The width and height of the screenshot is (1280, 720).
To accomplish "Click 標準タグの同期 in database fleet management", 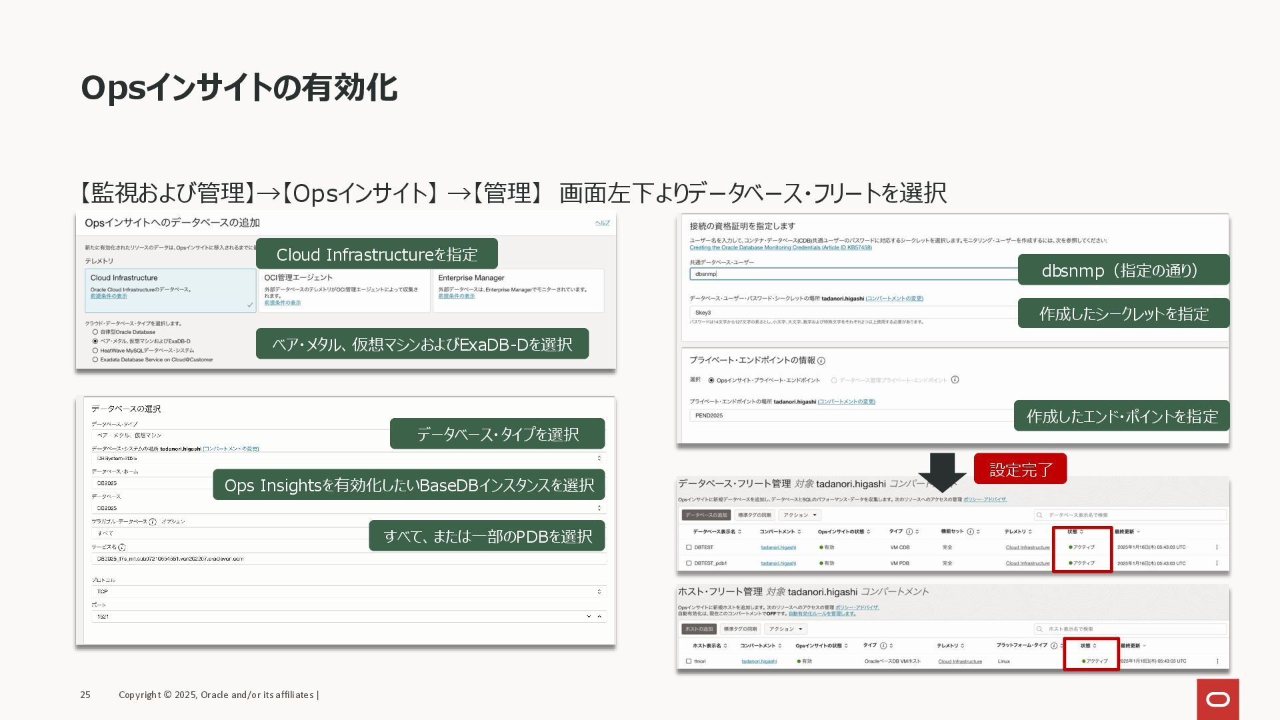I will [754, 515].
